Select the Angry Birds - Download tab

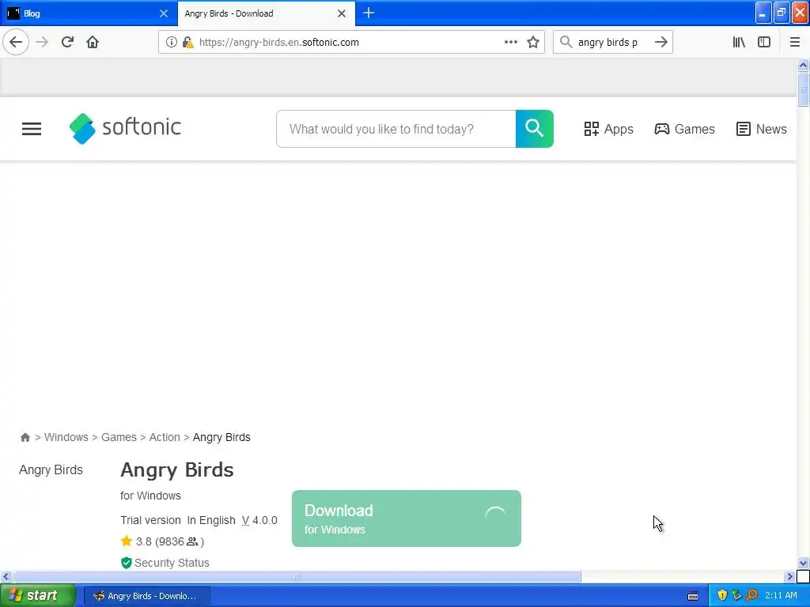(x=259, y=13)
